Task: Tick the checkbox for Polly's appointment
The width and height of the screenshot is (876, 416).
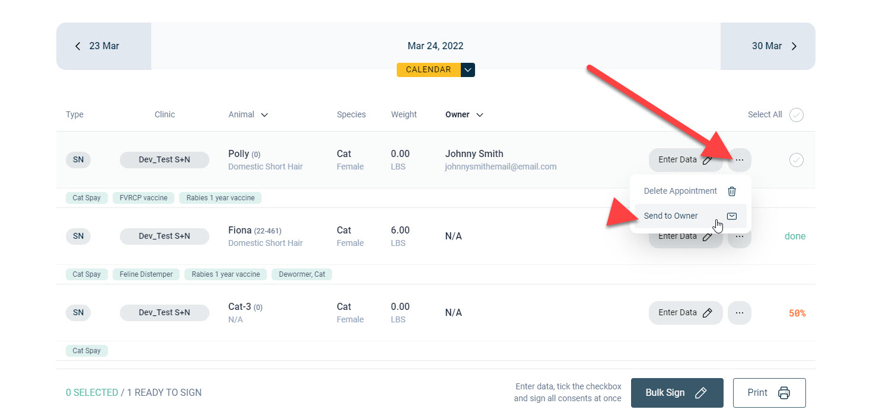Action: coord(797,160)
